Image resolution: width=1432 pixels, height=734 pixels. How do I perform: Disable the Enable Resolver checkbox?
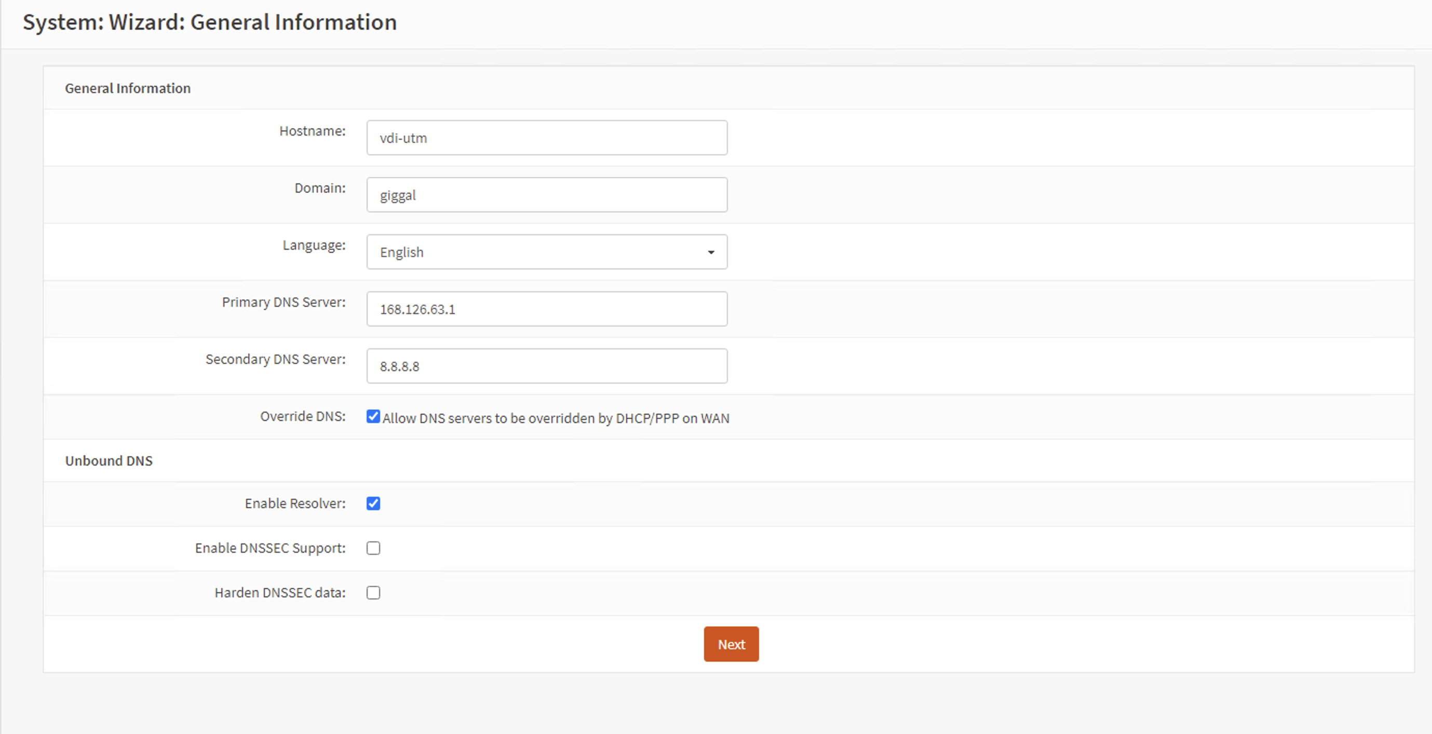[x=373, y=504]
